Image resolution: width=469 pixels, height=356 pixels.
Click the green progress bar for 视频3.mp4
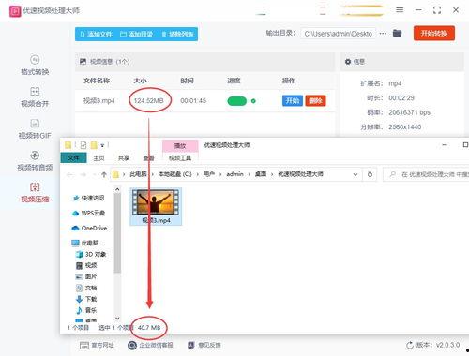(237, 101)
